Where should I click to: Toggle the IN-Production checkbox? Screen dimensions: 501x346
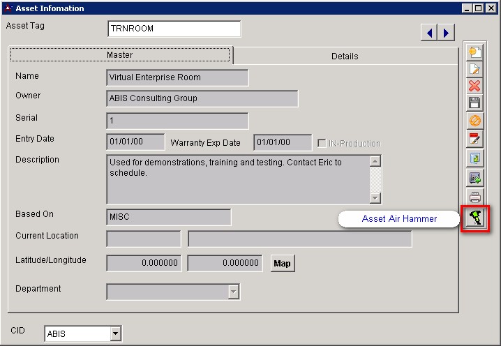[x=322, y=143]
